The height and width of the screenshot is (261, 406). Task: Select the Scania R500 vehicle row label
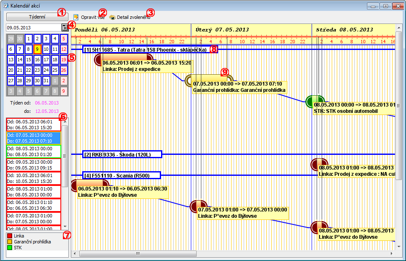[x=122, y=175]
